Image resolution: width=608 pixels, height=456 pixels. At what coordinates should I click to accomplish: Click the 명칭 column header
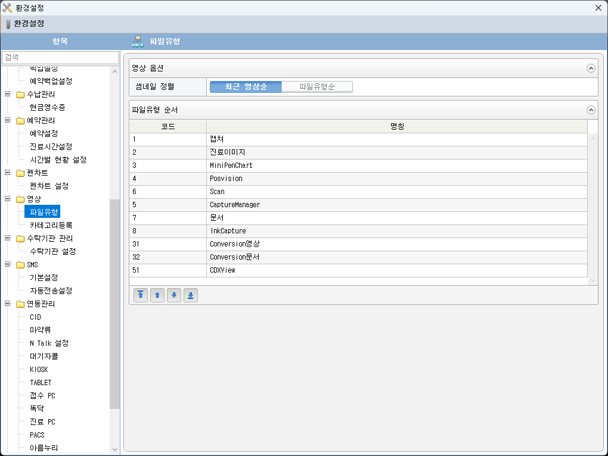[x=396, y=126]
